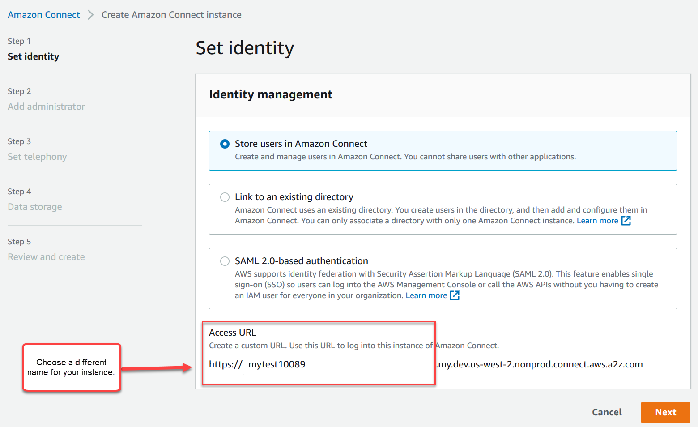Open the Amazon Connect breadcrumb link
Screen dimensions: 698x427
[x=43, y=14]
